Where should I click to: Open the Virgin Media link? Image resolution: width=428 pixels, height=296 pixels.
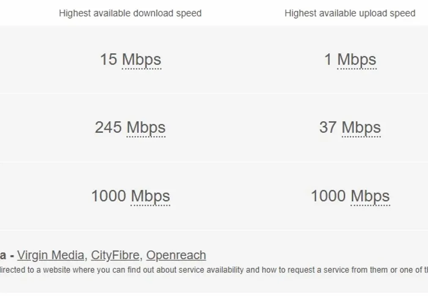click(x=50, y=255)
